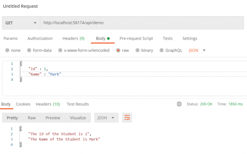Image resolution: width=247 pixels, height=154 pixels.
Task: Select the raw body radio button
Action: (118, 50)
